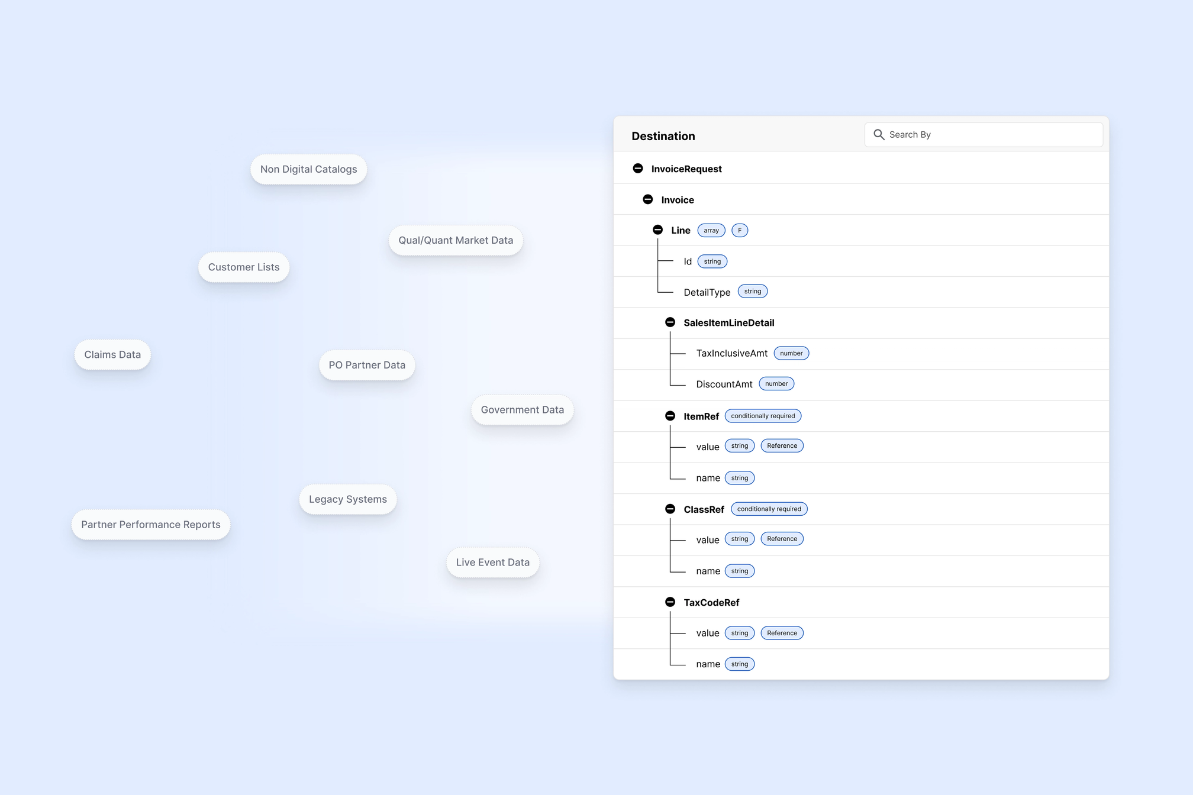Image resolution: width=1193 pixels, height=795 pixels.
Task: Collapse the Line array node
Action: coord(657,230)
